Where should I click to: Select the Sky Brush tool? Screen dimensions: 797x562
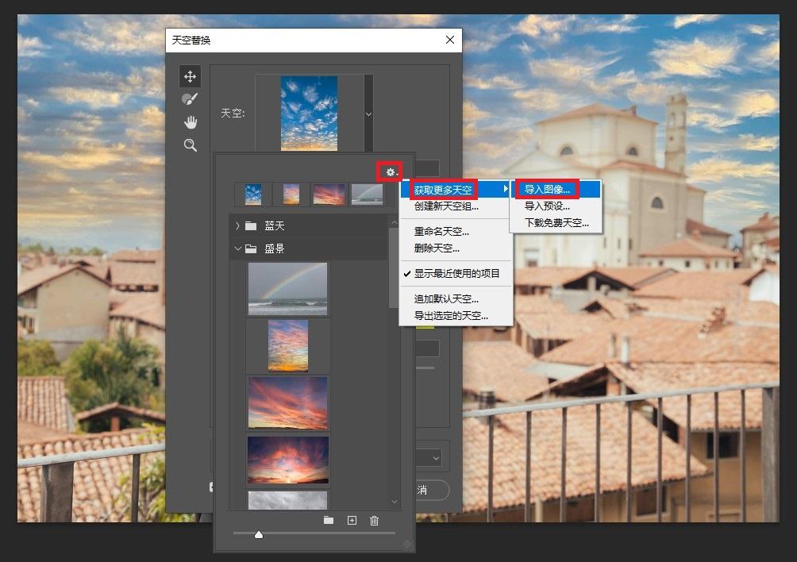click(190, 99)
